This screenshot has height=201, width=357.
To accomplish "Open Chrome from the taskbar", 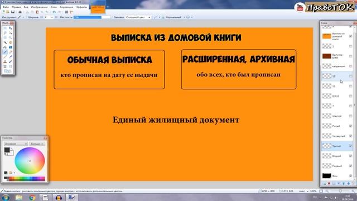I will (x=32, y=197).
